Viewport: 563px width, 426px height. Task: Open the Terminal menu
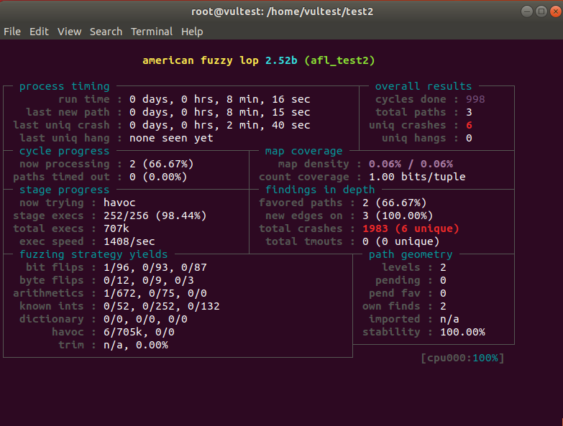(x=152, y=32)
